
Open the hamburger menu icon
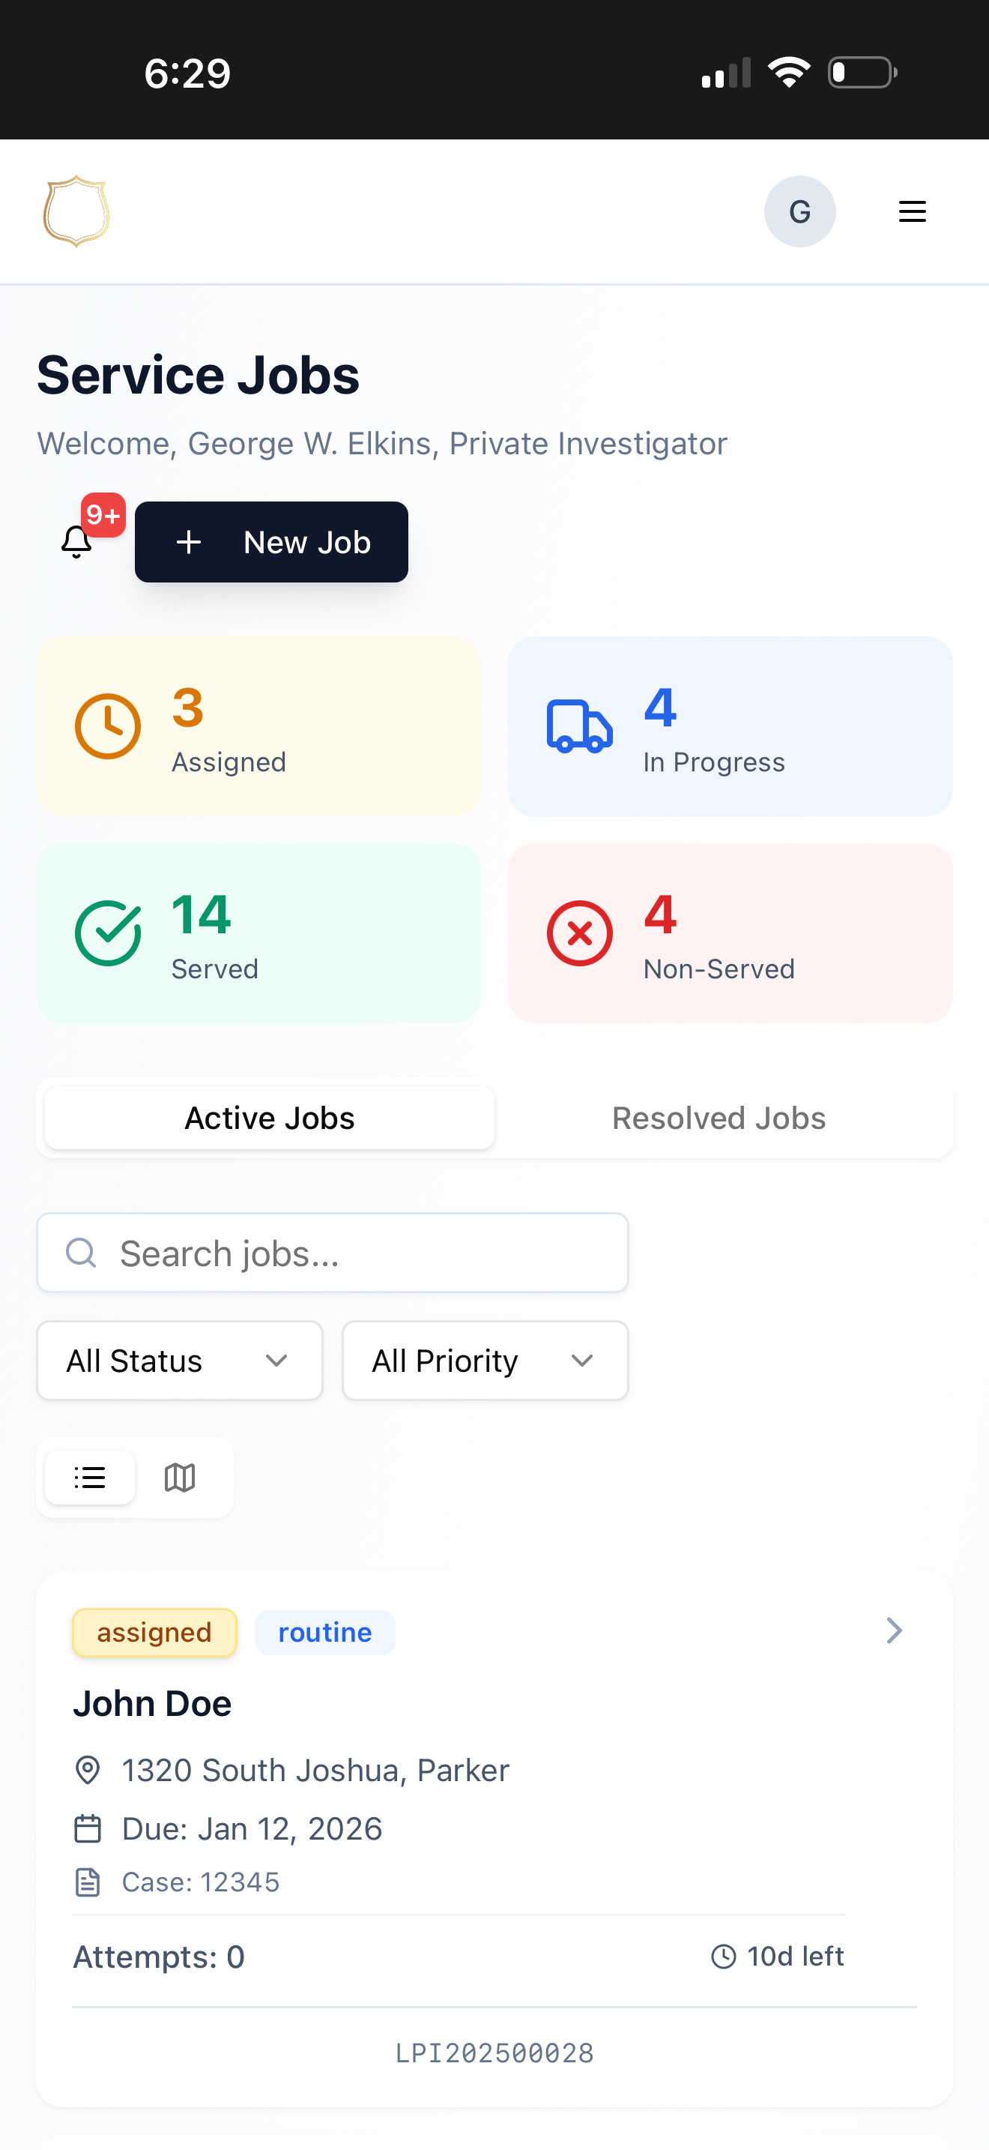[x=913, y=211]
